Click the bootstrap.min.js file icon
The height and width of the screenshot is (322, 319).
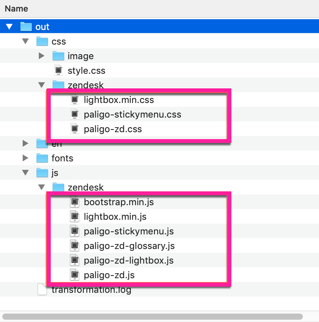point(75,202)
